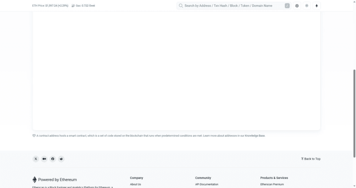
Task: Click the search magnifier icon
Action: pyautogui.click(x=181, y=6)
